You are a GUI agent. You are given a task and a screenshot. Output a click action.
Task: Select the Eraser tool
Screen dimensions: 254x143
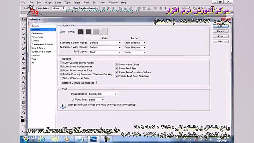(x=24, y=68)
